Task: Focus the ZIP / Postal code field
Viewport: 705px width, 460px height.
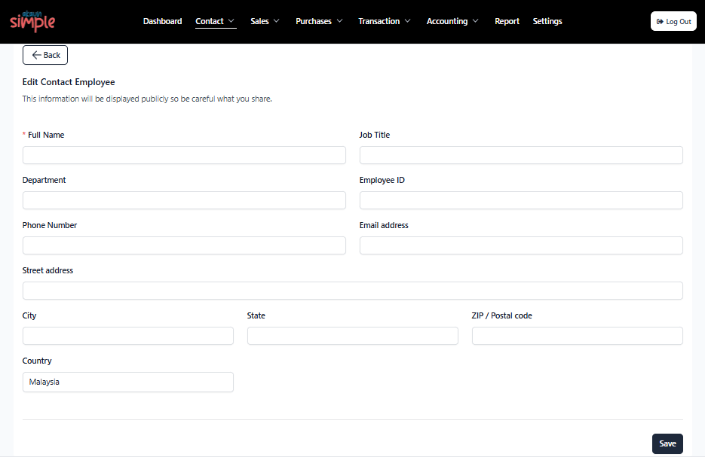Action: [x=578, y=336]
